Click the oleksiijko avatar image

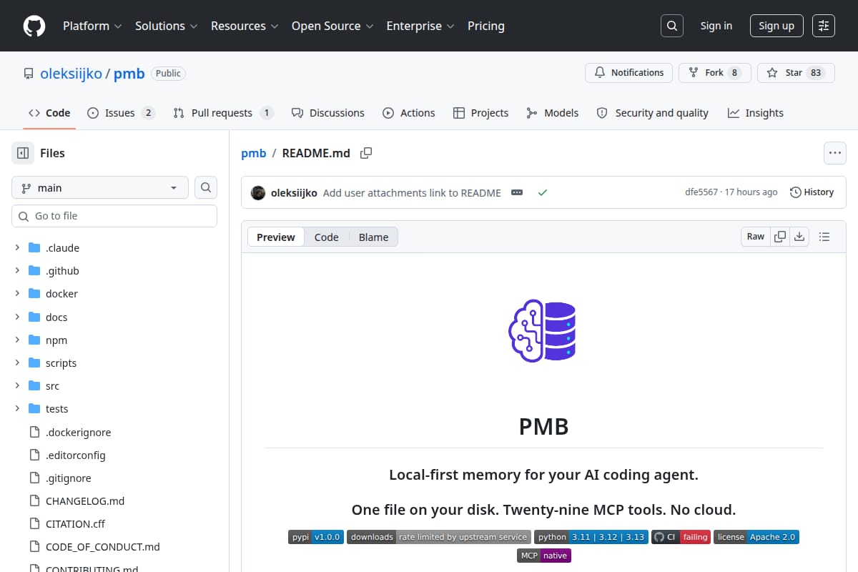(258, 192)
